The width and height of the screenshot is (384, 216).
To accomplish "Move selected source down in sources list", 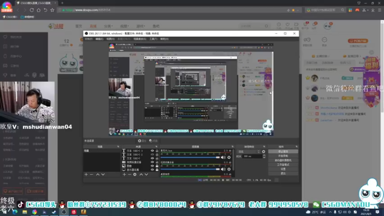I will (146, 174).
